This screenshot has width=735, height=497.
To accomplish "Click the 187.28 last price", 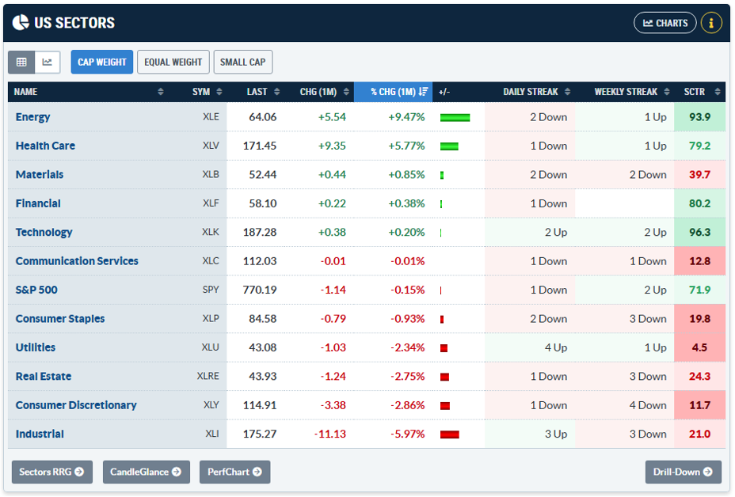I will [260, 233].
